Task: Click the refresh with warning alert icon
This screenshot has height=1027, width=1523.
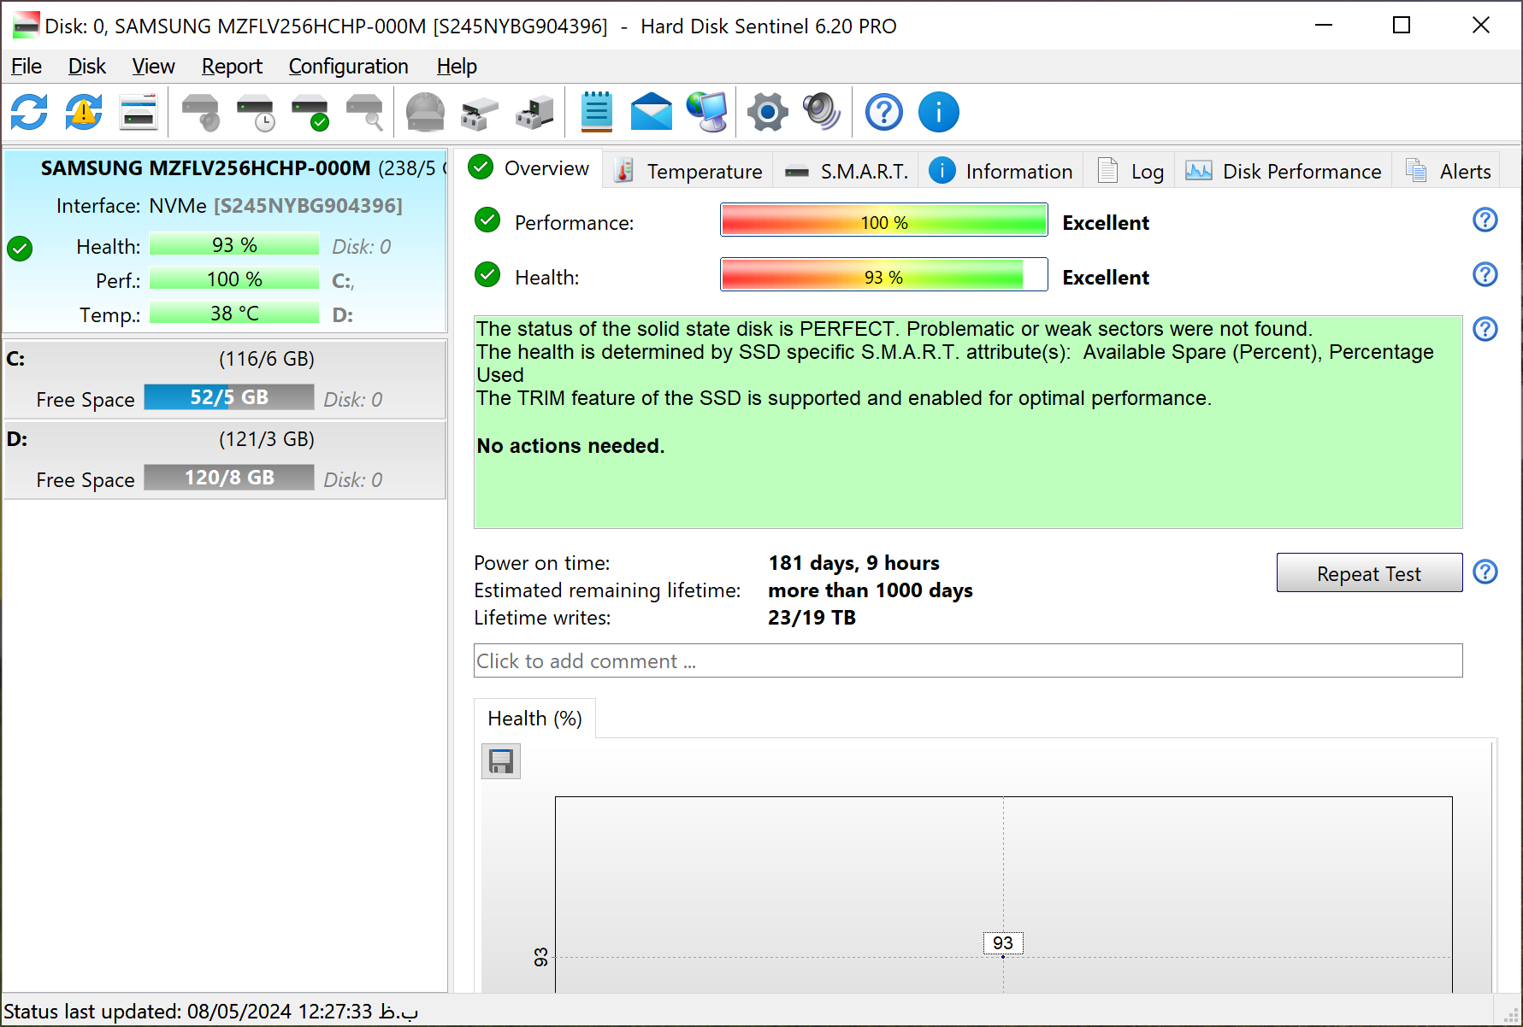Action: click(x=84, y=112)
